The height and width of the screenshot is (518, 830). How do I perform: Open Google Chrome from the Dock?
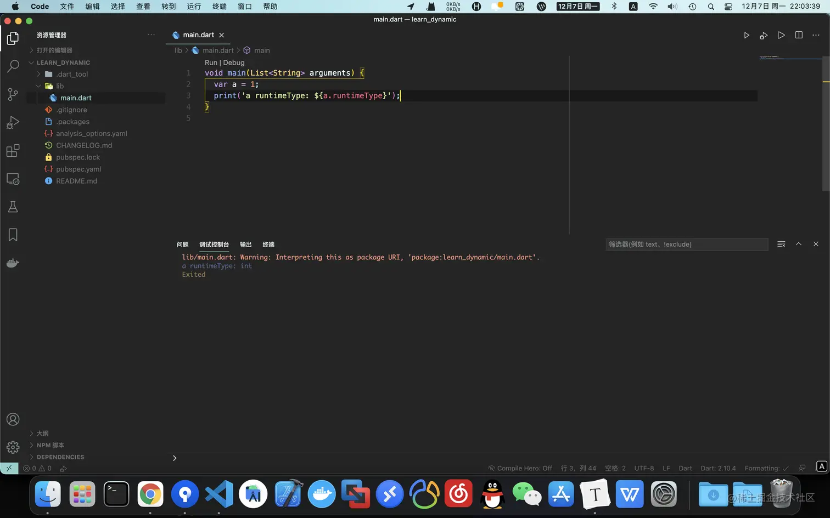150,494
